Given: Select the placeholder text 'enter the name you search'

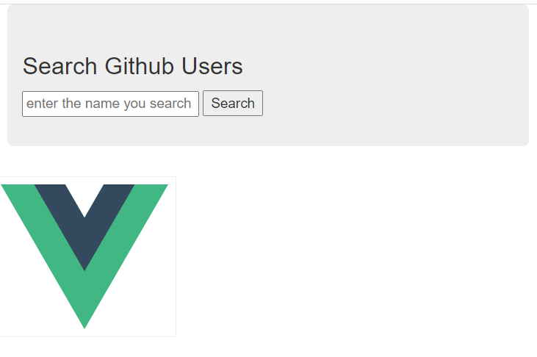Looking at the screenshot, I should [109, 104].
